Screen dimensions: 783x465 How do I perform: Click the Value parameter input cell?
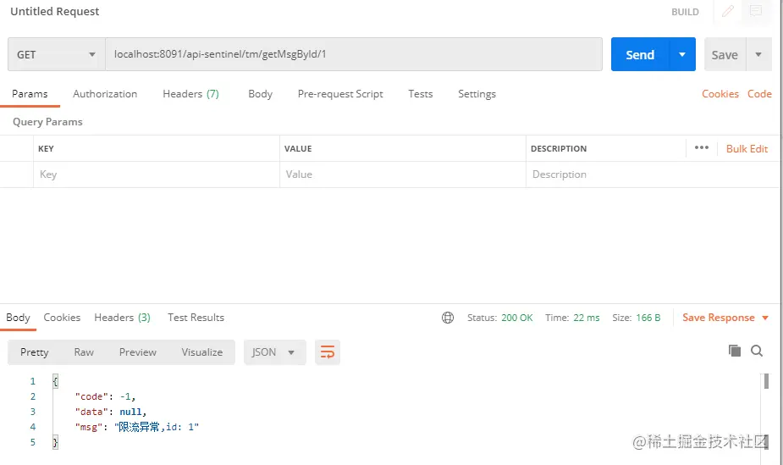[x=402, y=174]
